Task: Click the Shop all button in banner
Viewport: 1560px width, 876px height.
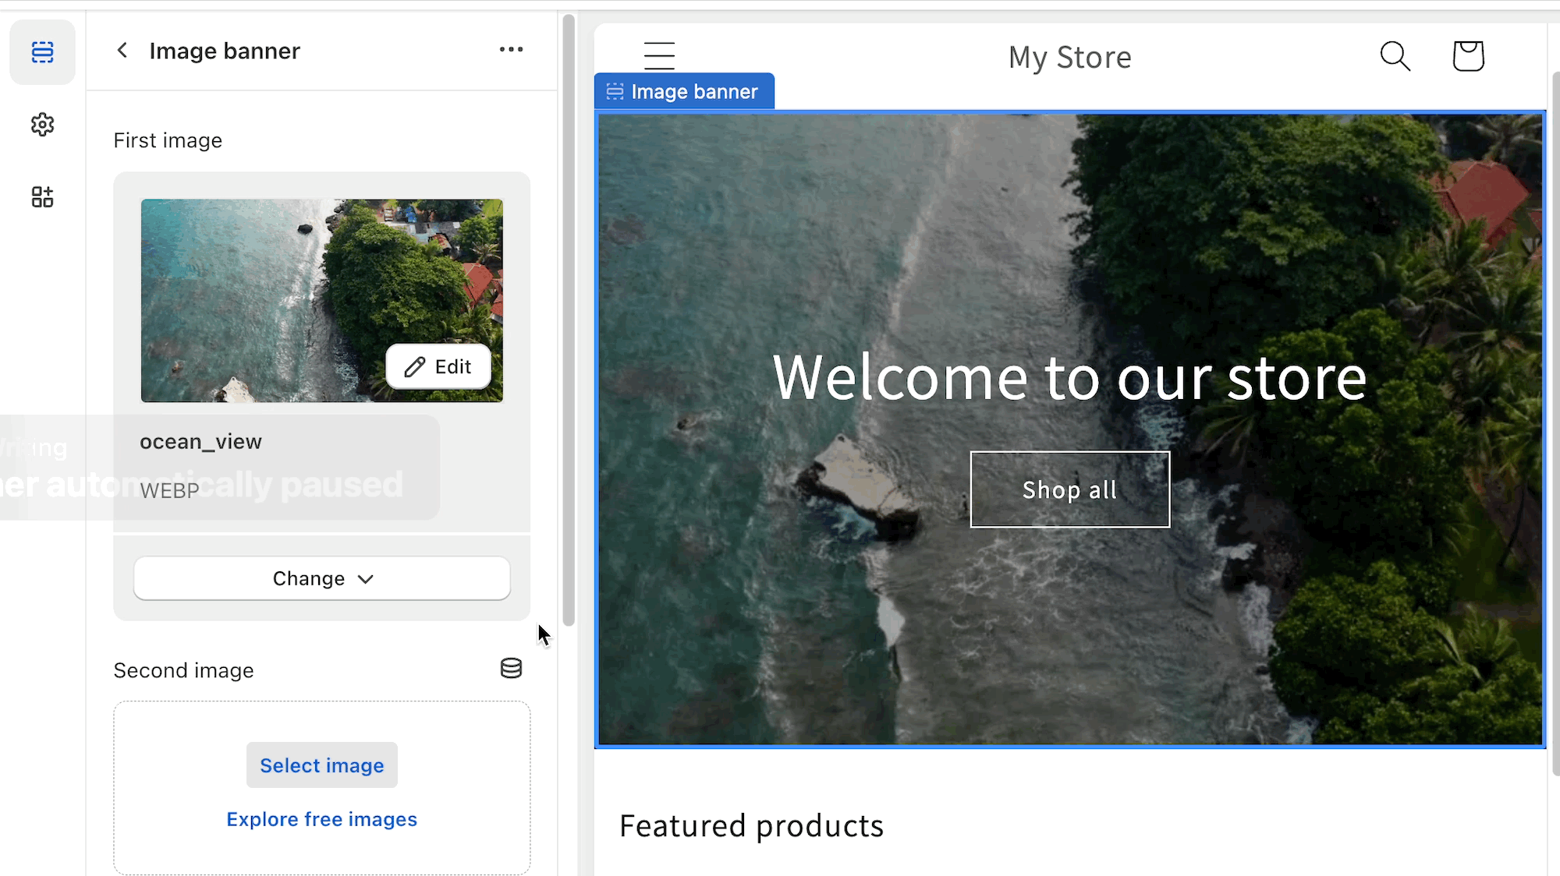Action: click(1069, 489)
